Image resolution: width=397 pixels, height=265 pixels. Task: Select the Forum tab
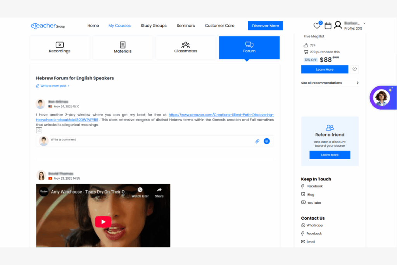coord(249,48)
